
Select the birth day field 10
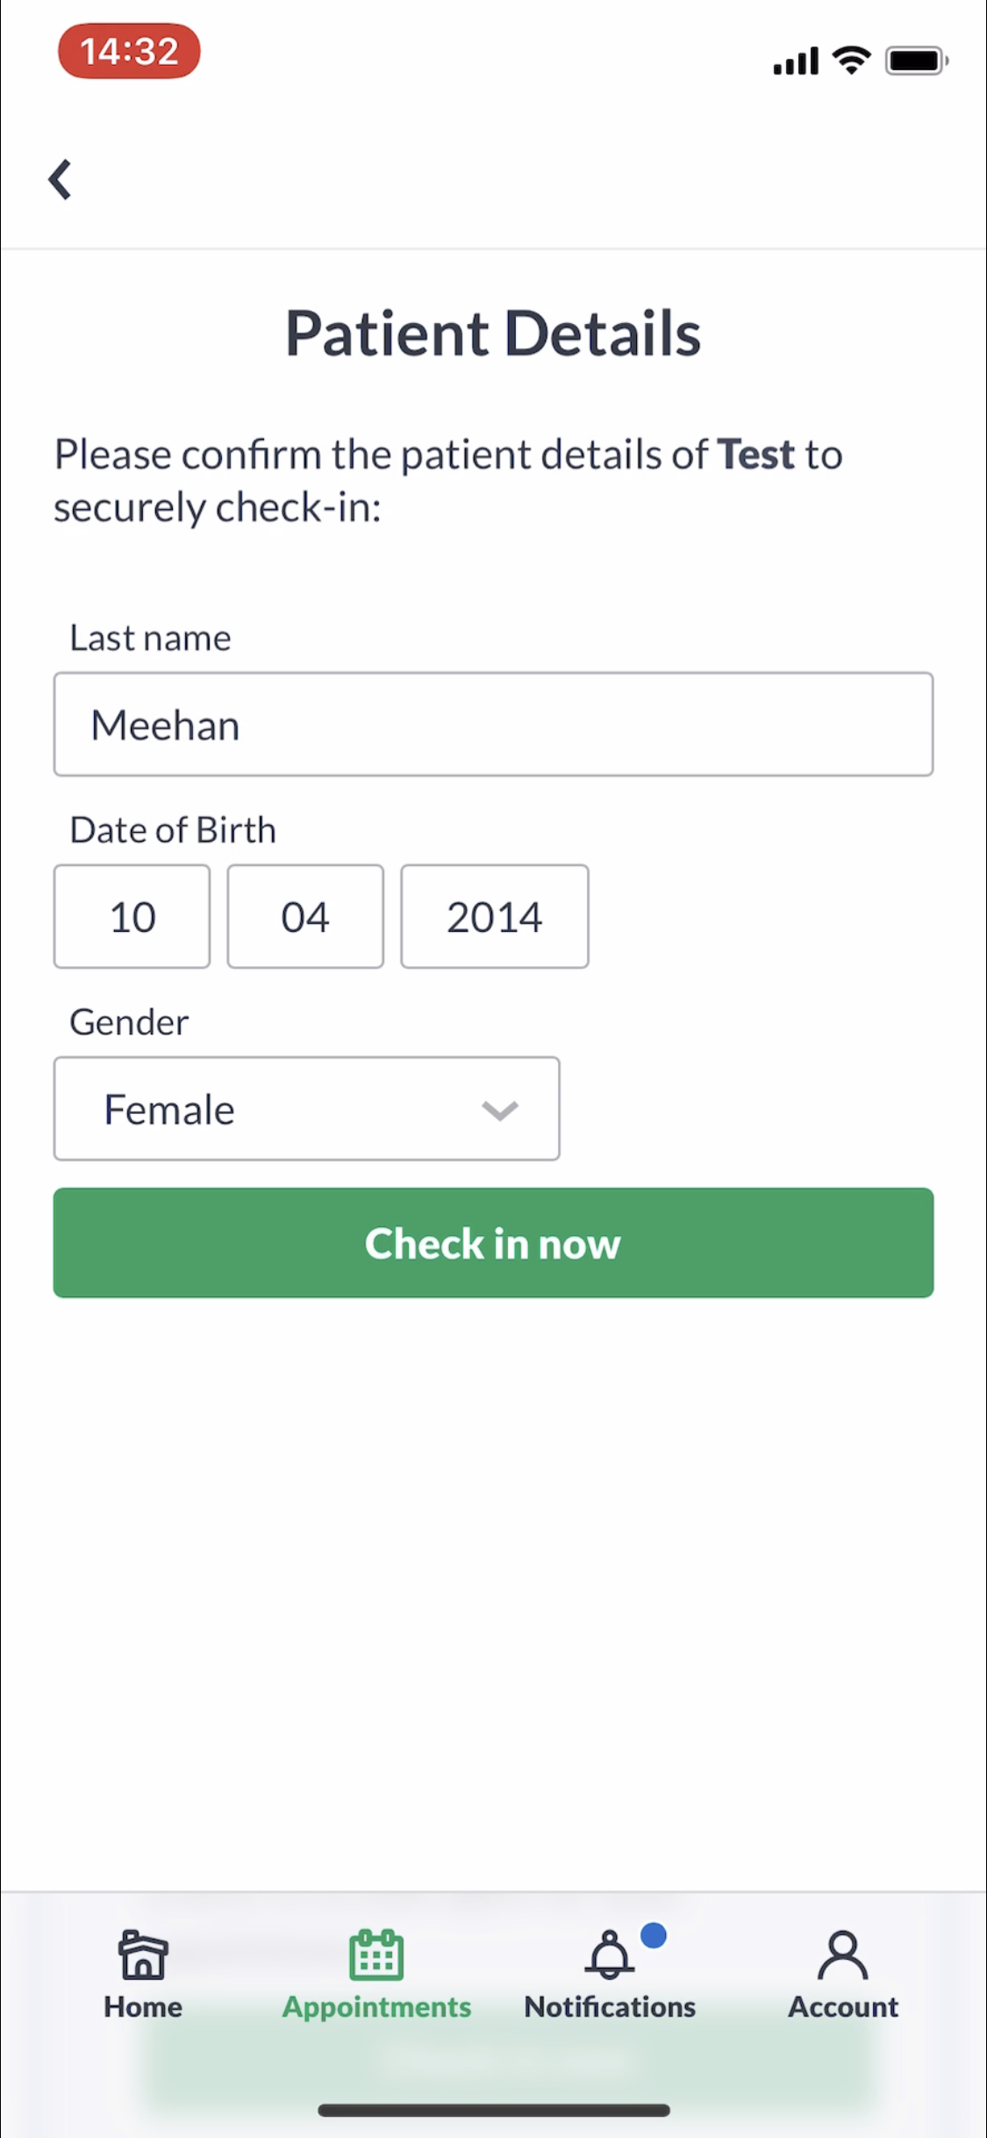tap(132, 916)
